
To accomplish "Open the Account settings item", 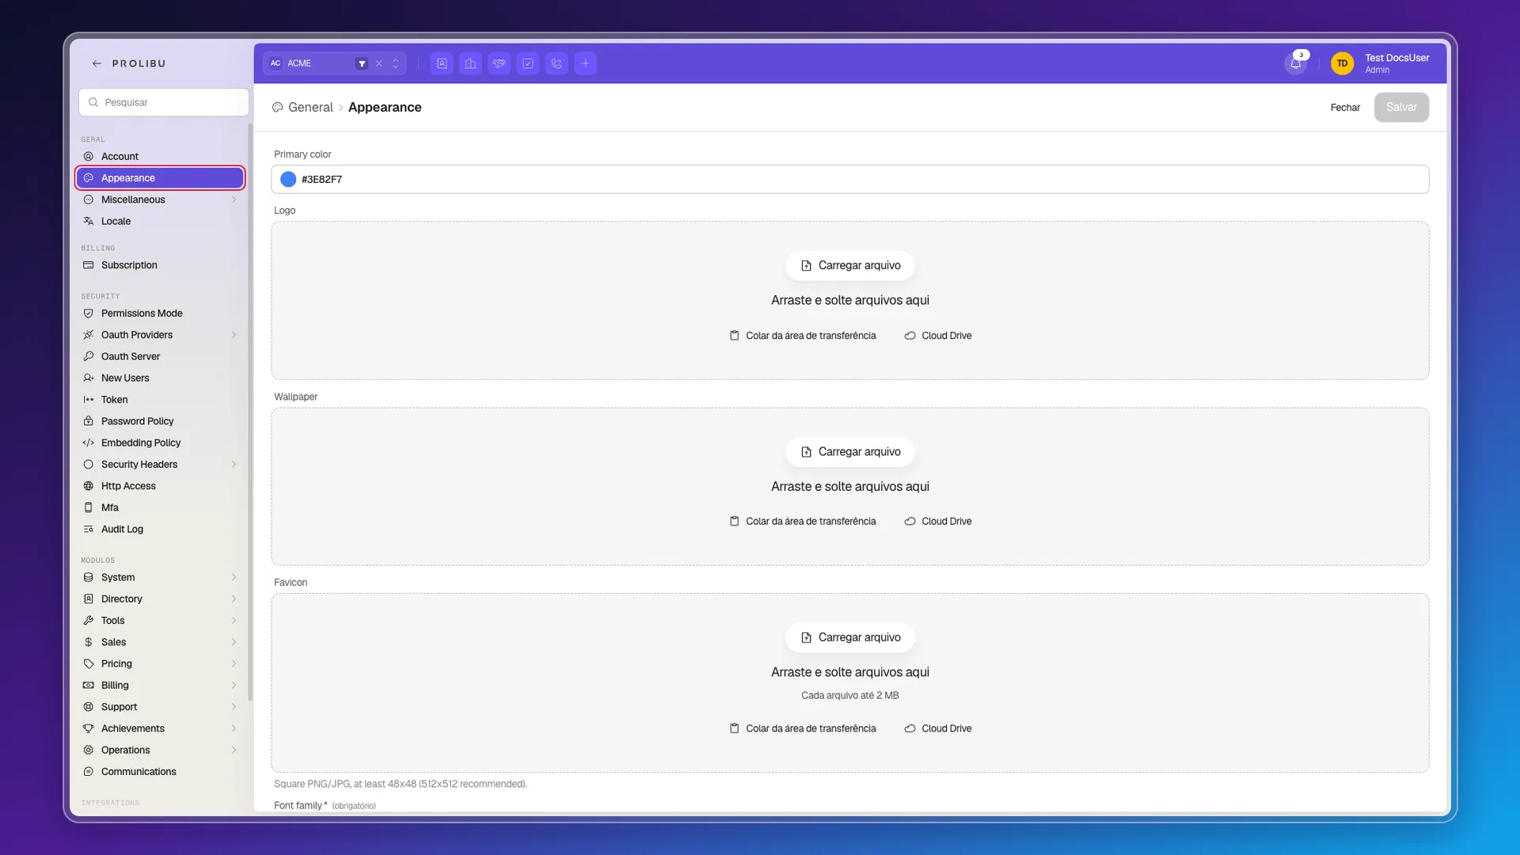I will click(160, 156).
